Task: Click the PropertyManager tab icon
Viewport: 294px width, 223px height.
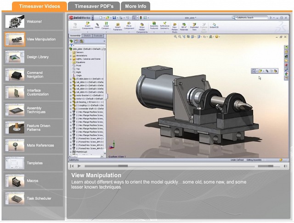Action: [x=76, y=41]
